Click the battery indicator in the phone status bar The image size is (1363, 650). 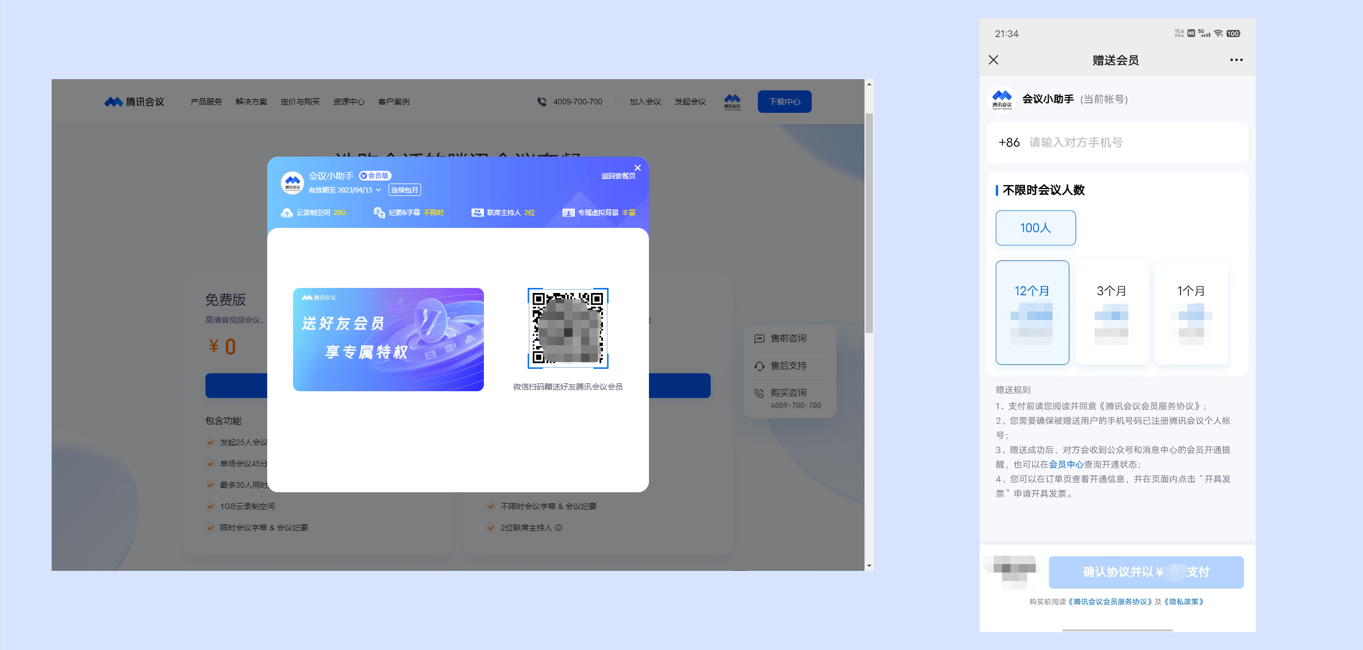tap(1233, 34)
